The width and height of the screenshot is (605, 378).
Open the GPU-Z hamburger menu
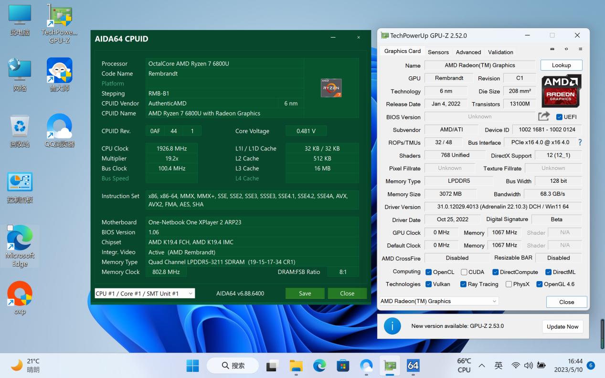click(x=580, y=49)
